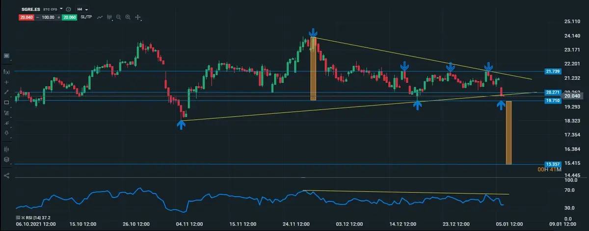Remove the RSI indicator with X icon
The image size is (589, 231).
coord(23,217)
